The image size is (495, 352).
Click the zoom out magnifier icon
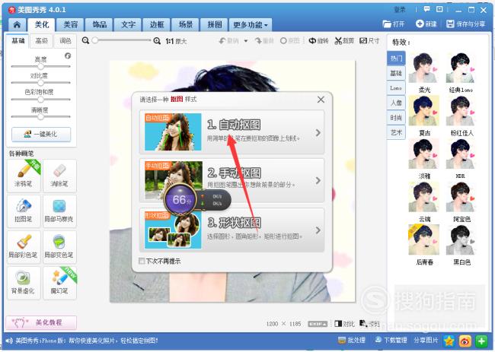click(85, 40)
